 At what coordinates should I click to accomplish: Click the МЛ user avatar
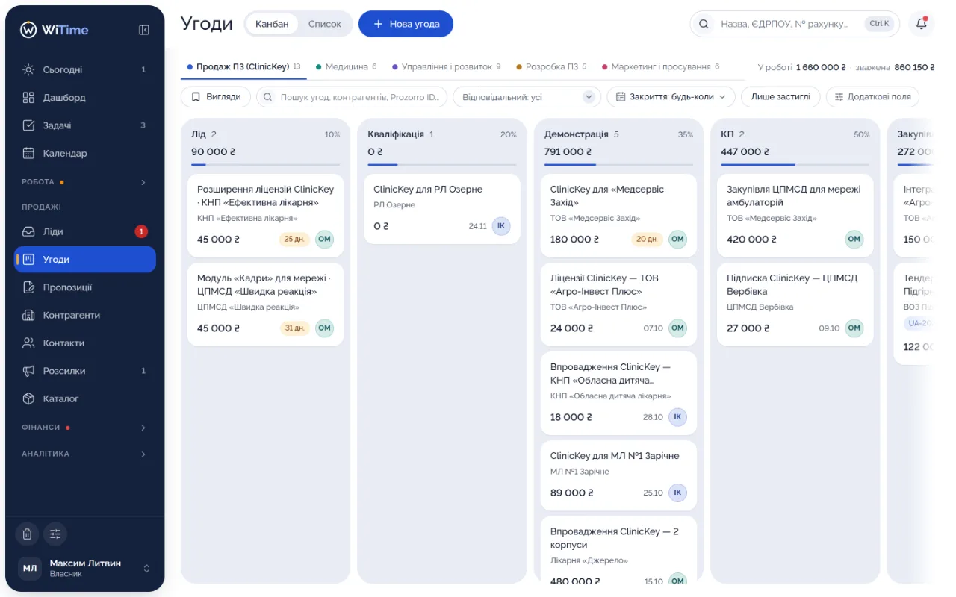pos(30,569)
